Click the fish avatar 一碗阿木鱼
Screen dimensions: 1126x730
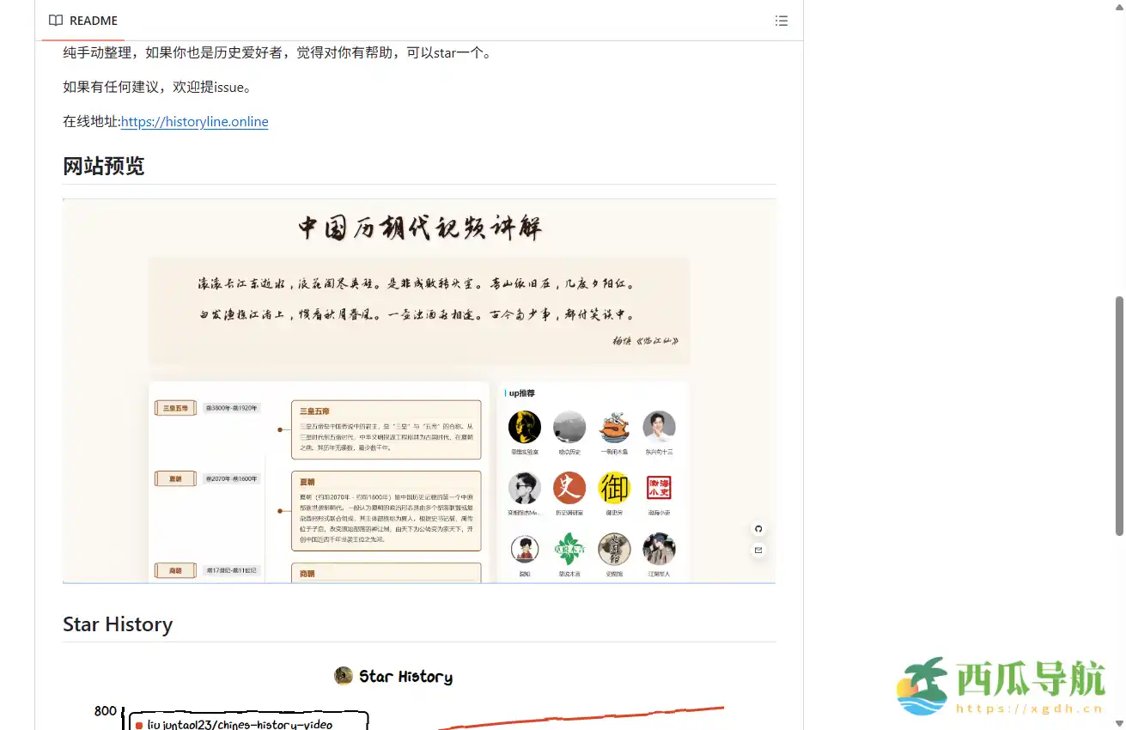point(614,427)
